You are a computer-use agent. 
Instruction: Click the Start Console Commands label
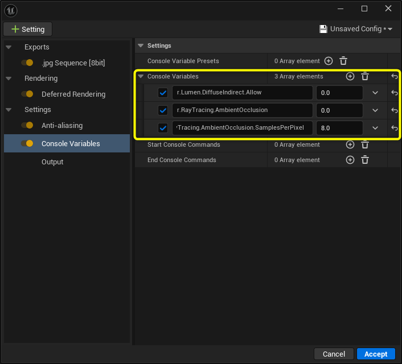pyautogui.click(x=183, y=144)
